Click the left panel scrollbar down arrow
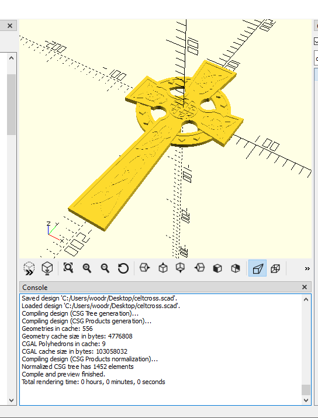This screenshot has height=418, width=318. (11, 400)
